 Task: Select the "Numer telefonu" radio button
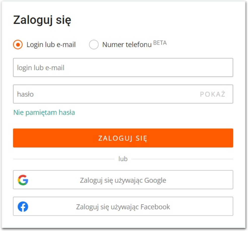tap(94, 45)
